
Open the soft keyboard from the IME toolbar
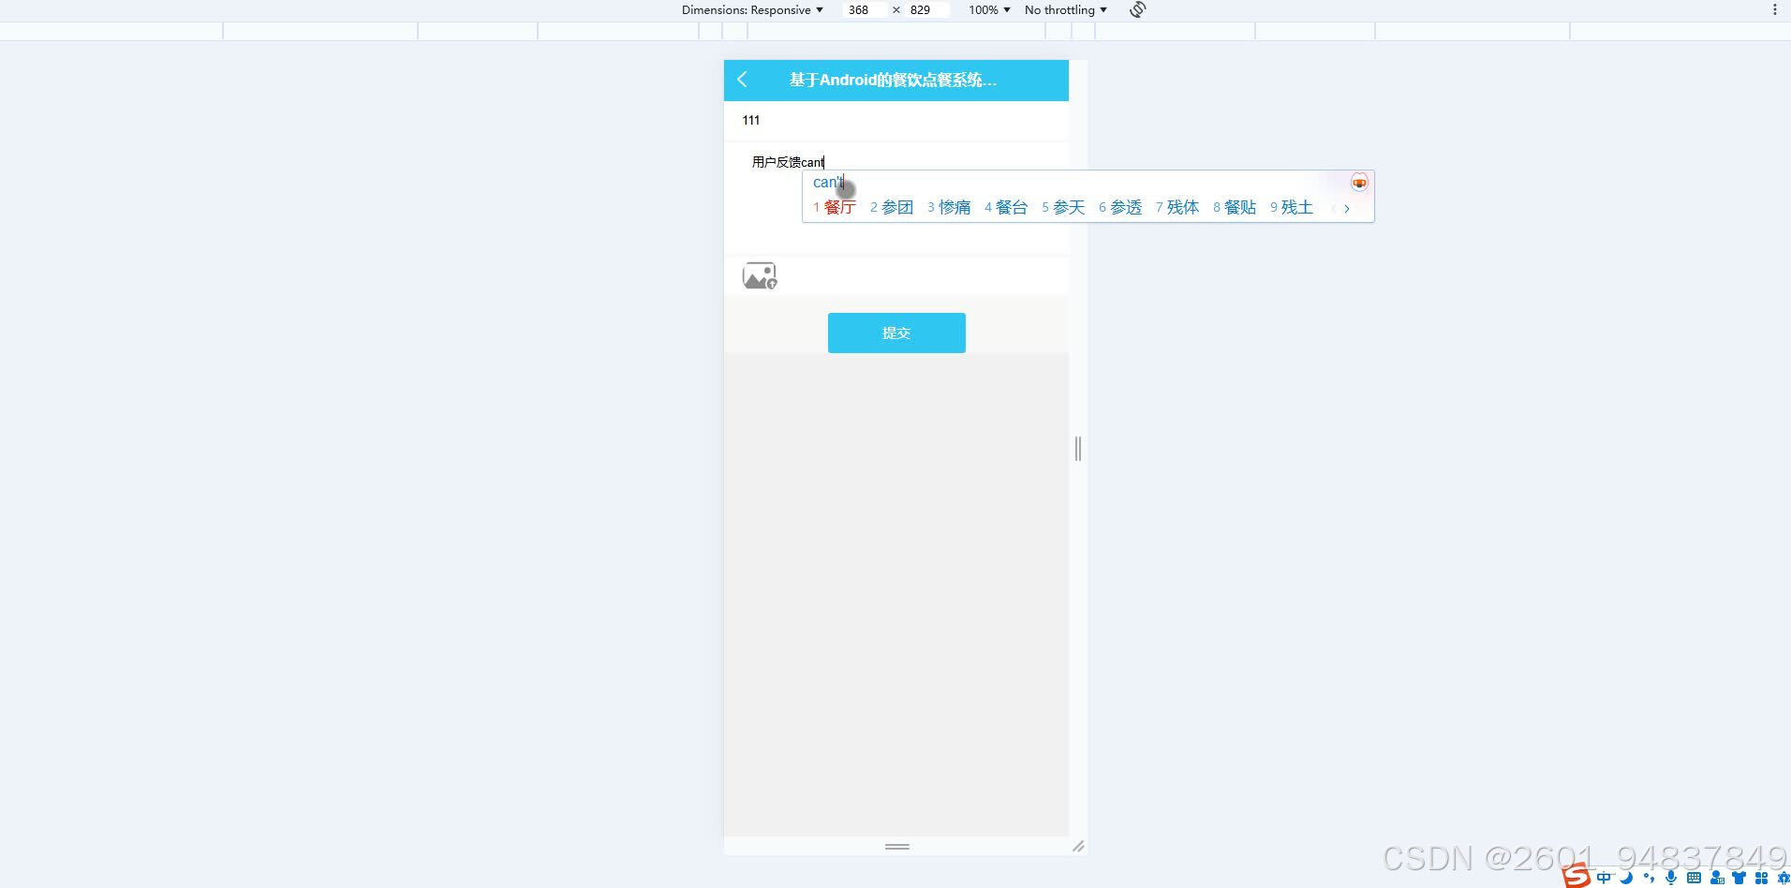(1693, 877)
